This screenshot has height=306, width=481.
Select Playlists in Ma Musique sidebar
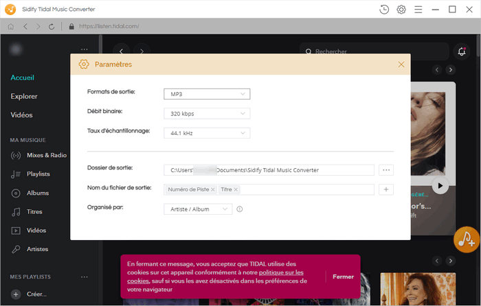tap(38, 174)
